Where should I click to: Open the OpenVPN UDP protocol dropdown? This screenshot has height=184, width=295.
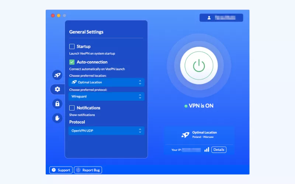coord(107,131)
